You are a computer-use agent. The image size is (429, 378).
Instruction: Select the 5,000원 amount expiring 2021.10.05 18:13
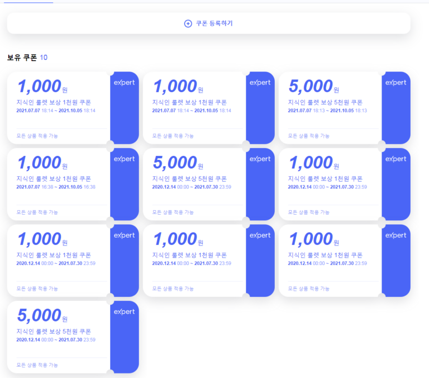click(311, 86)
